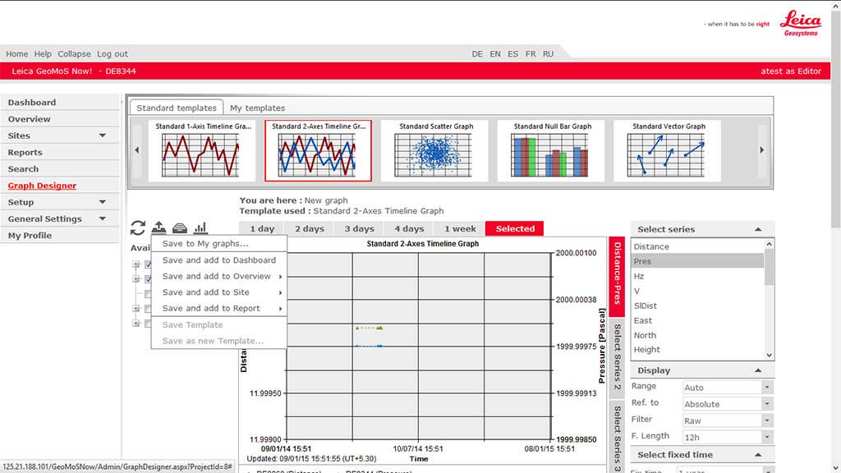Viewport: 841px width, 473px height.
Task: Go to Home in top navigation
Action: coord(16,53)
